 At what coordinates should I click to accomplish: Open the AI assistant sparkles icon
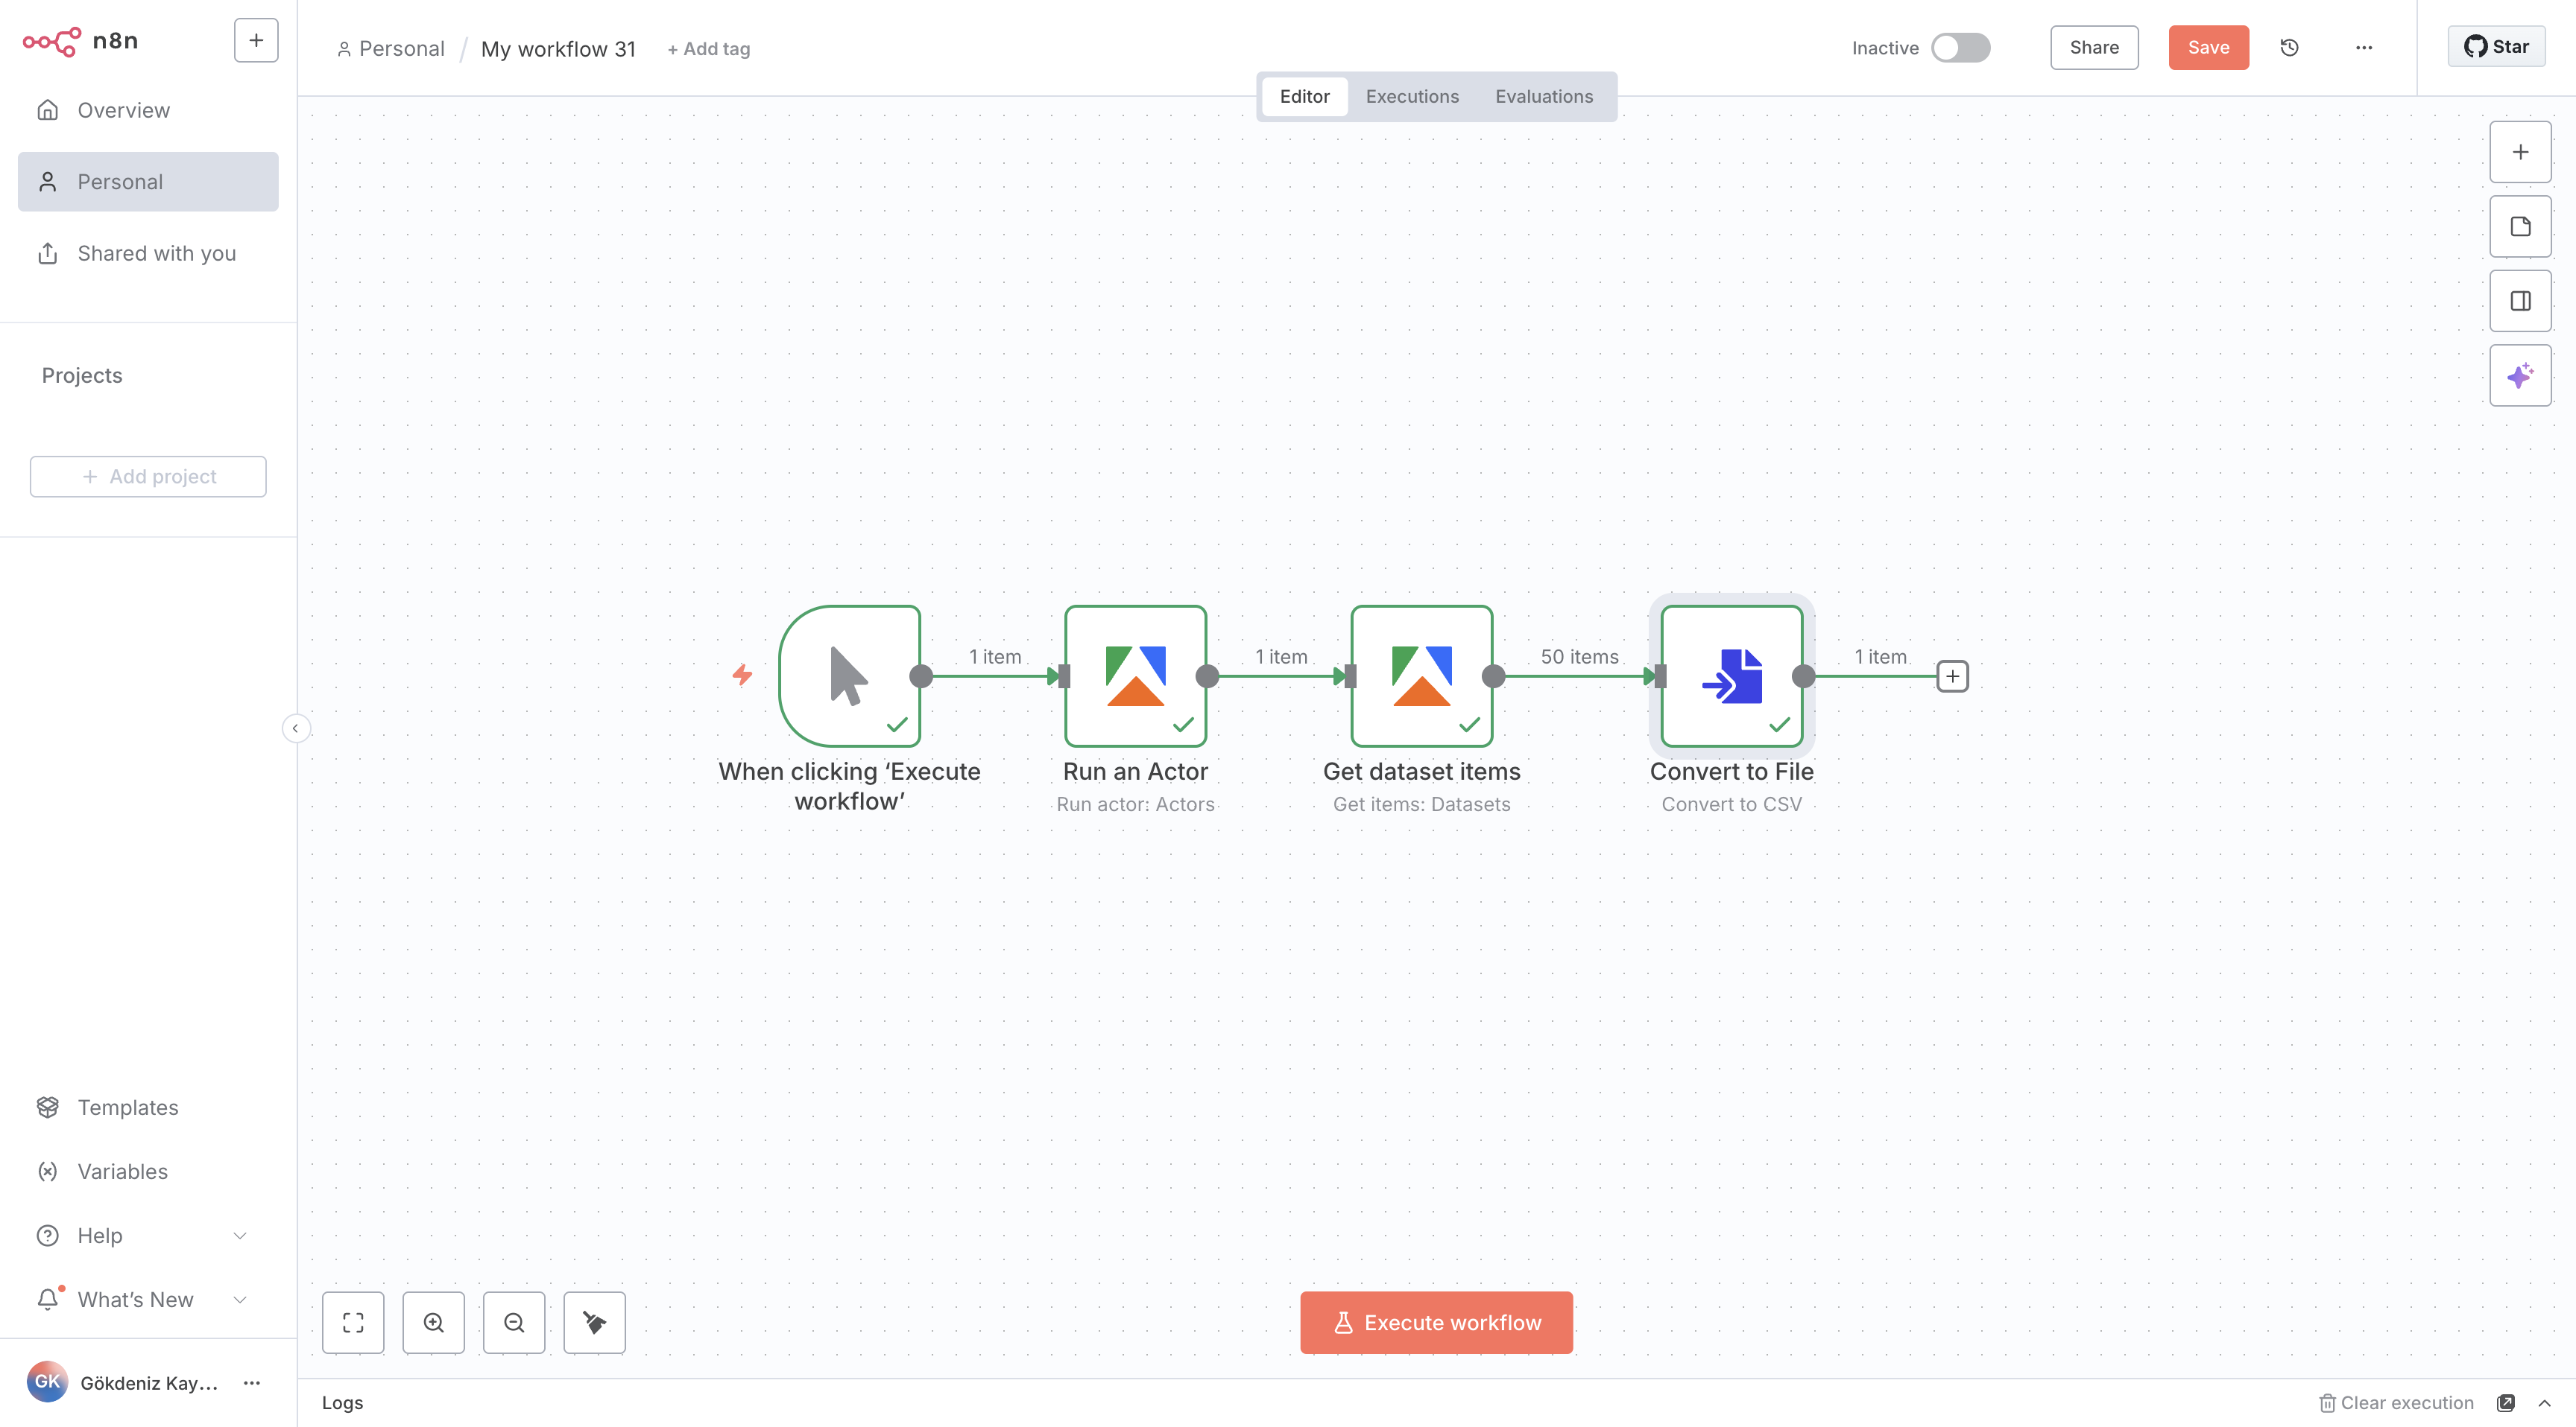[x=2519, y=375]
